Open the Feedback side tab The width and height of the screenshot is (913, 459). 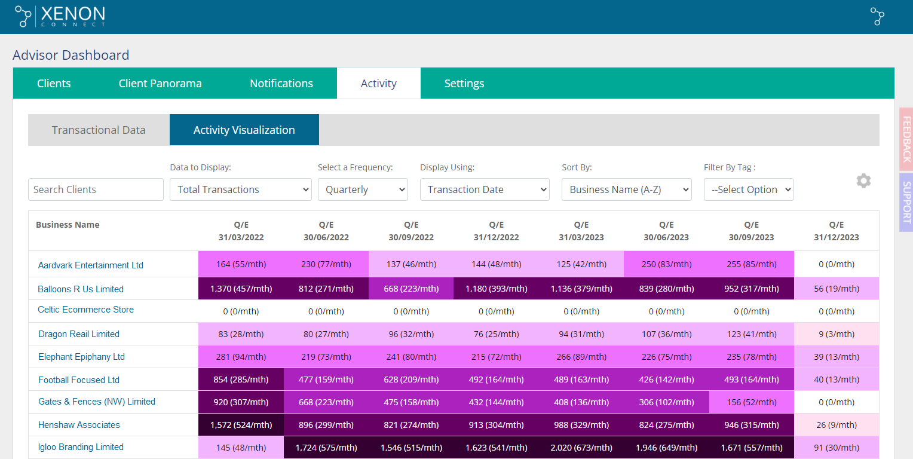pos(906,139)
